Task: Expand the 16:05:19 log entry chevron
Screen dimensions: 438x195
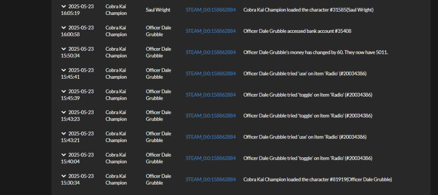Action: tap(64, 7)
